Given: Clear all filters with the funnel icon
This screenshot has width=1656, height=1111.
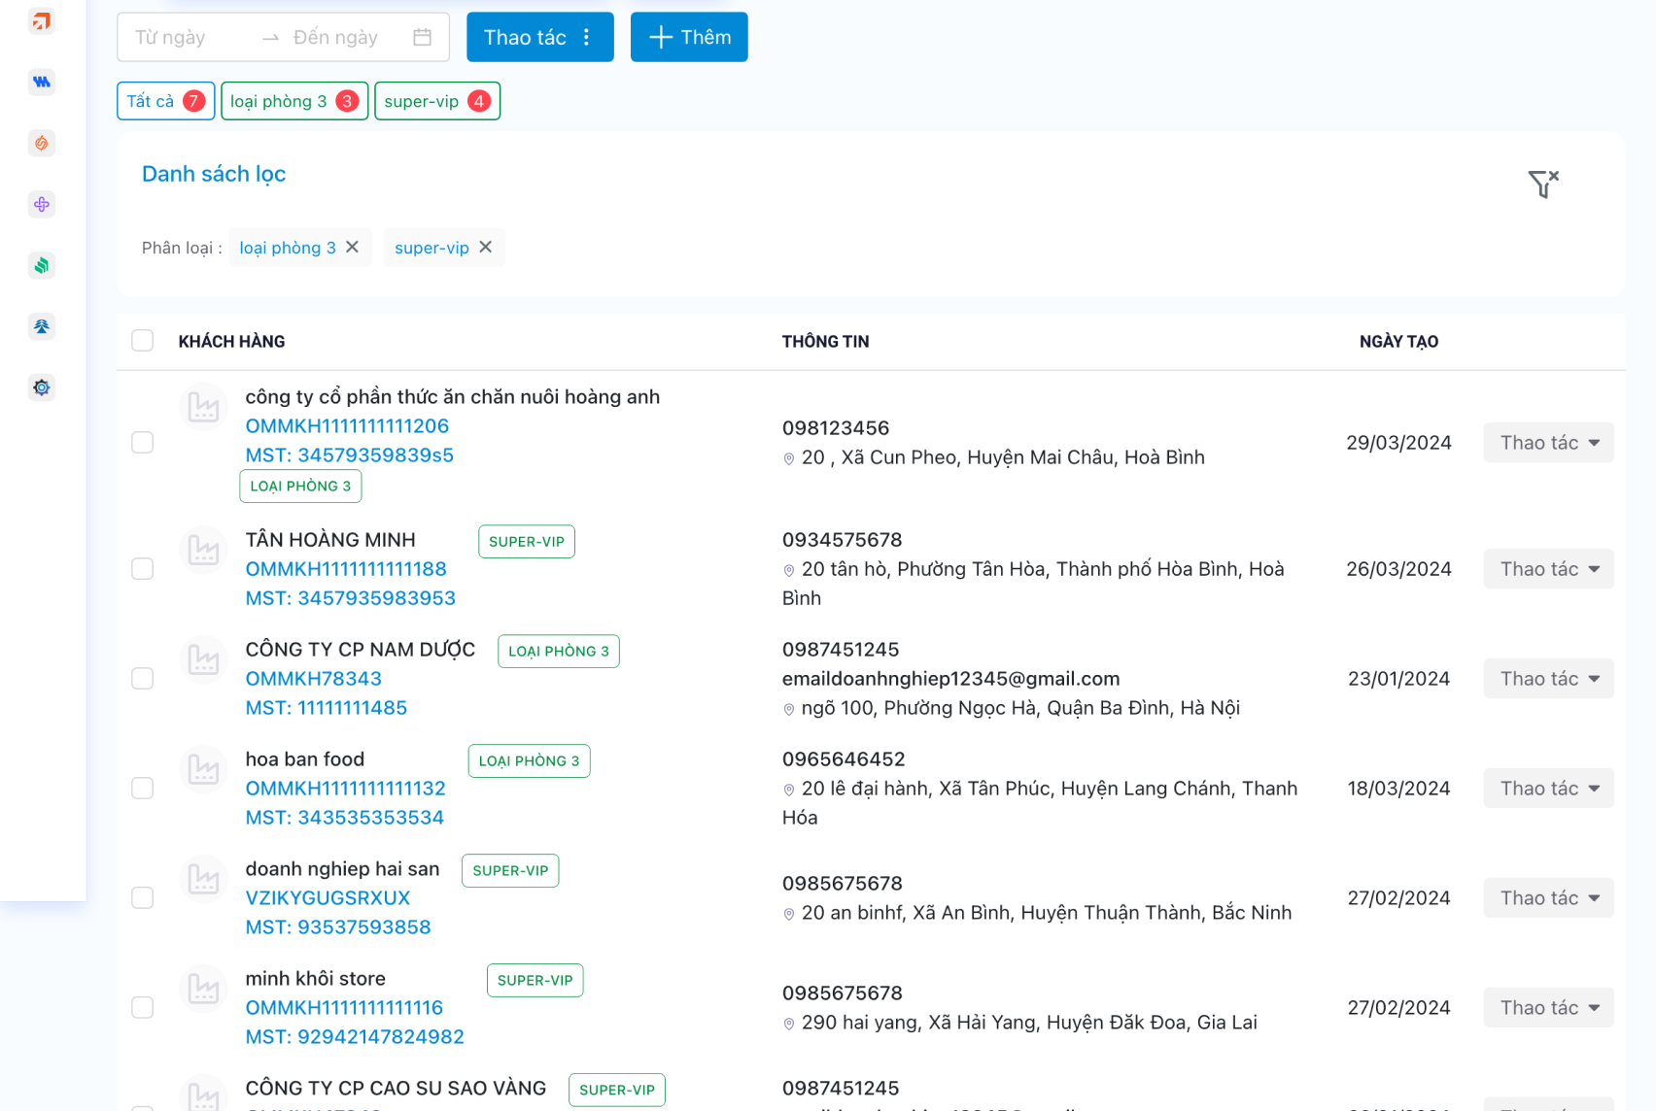Looking at the screenshot, I should (x=1542, y=184).
